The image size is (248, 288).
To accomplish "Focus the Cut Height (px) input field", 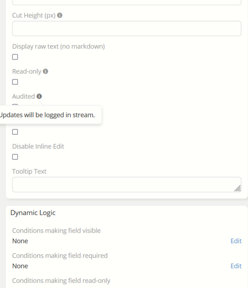I will coord(126,29).
